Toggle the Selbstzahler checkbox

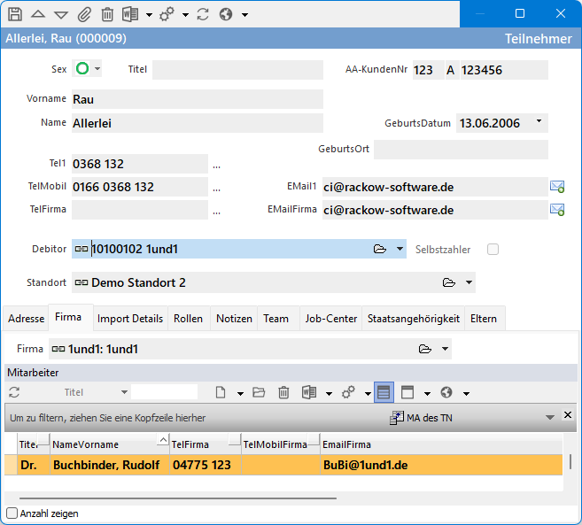[x=493, y=250]
